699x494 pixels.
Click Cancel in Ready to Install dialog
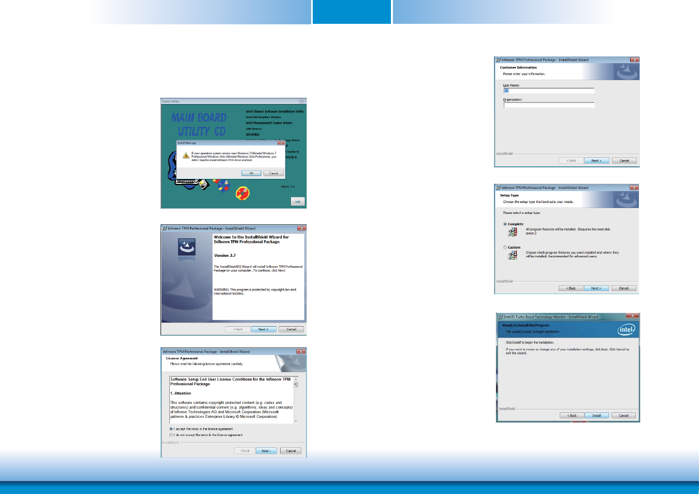623,416
